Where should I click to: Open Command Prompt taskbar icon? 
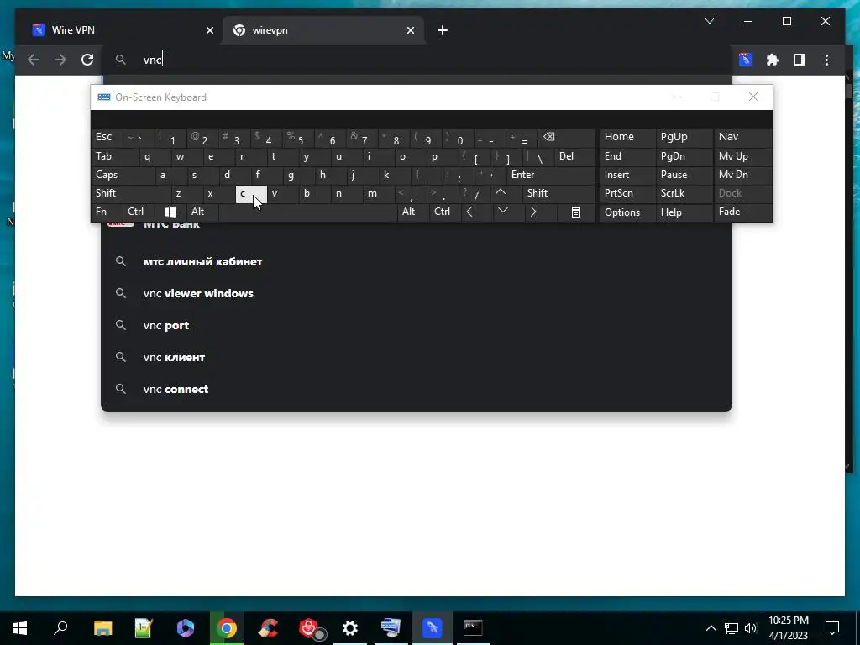coord(473,628)
